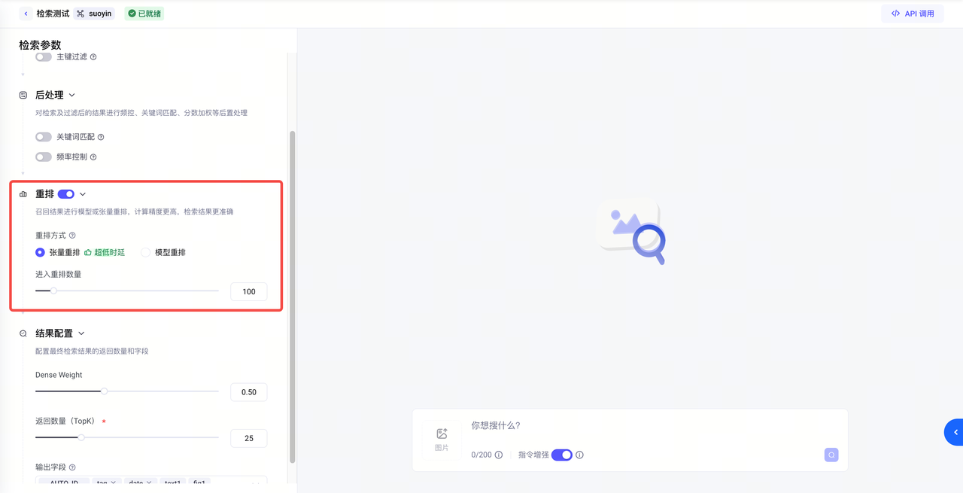This screenshot has width=963, height=493.
Task: Click the 结果配置 section icon
Action: [x=23, y=333]
